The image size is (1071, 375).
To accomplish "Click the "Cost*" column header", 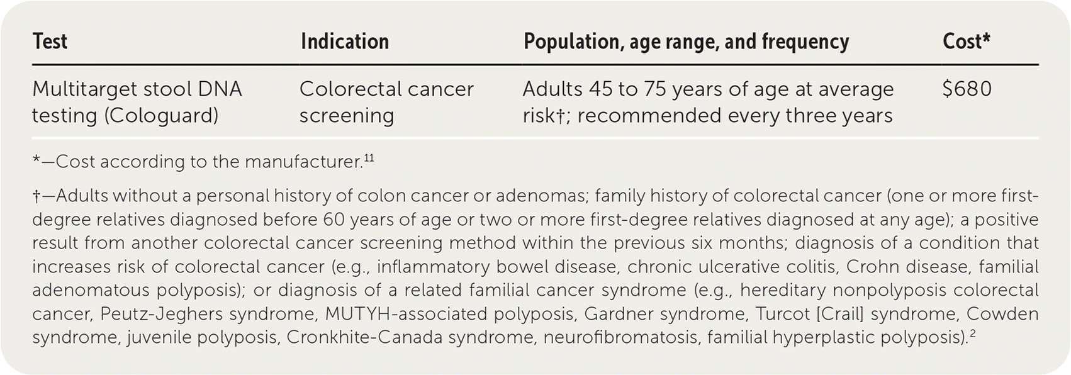I will pyautogui.click(x=966, y=42).
